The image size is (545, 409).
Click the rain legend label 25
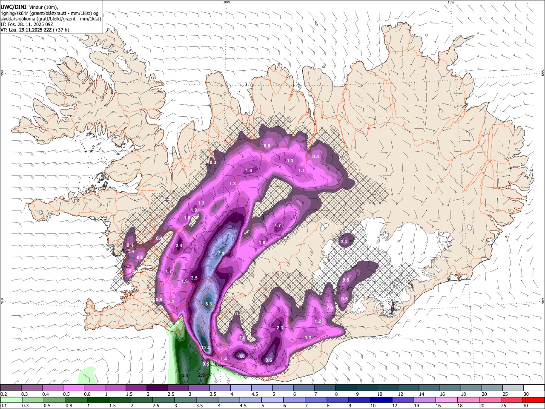pyautogui.click(x=504, y=406)
